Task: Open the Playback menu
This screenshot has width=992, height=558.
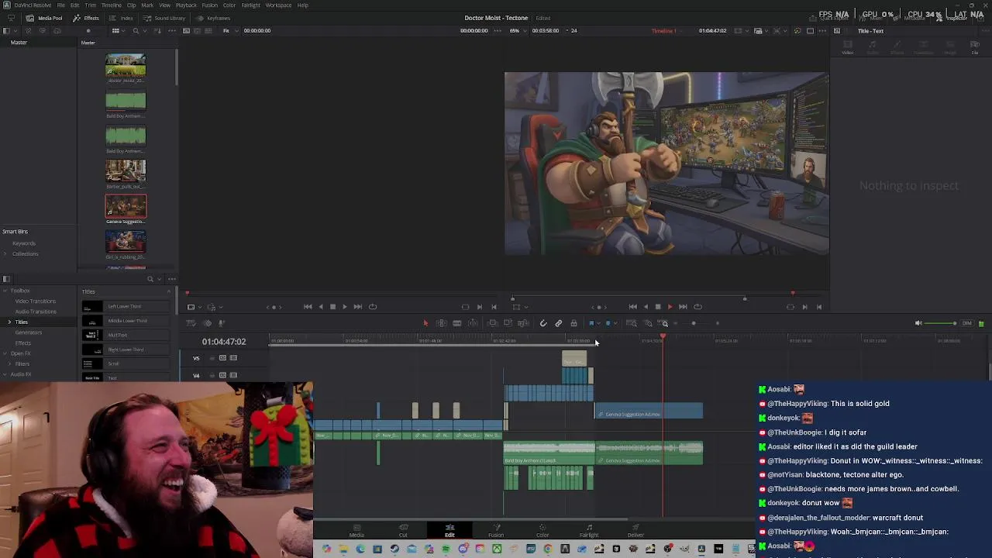Action: point(186,5)
